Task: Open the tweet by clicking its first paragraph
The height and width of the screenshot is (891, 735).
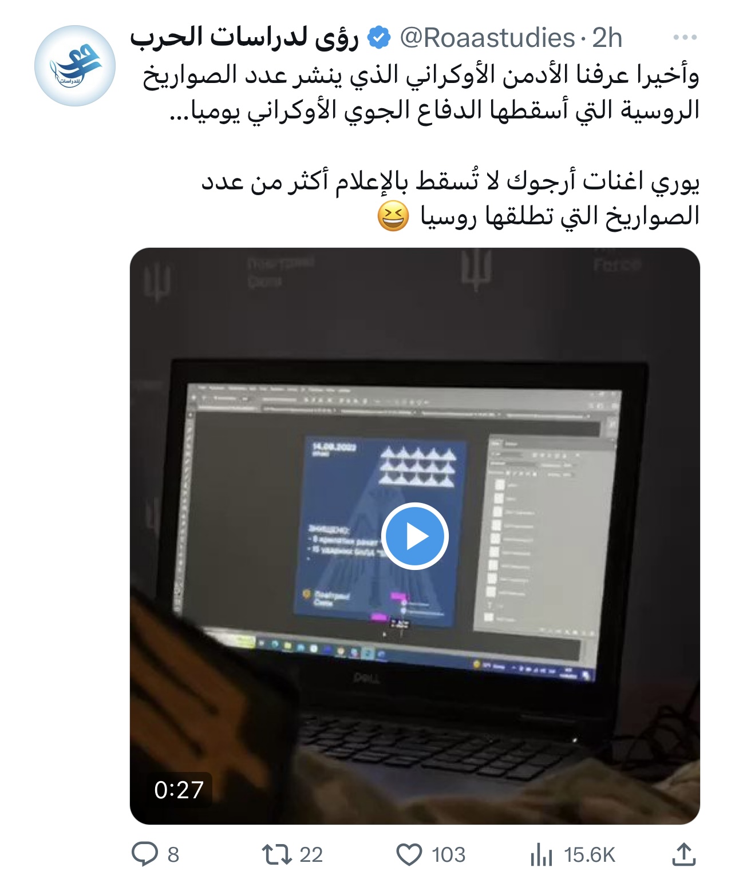Action: click(421, 92)
